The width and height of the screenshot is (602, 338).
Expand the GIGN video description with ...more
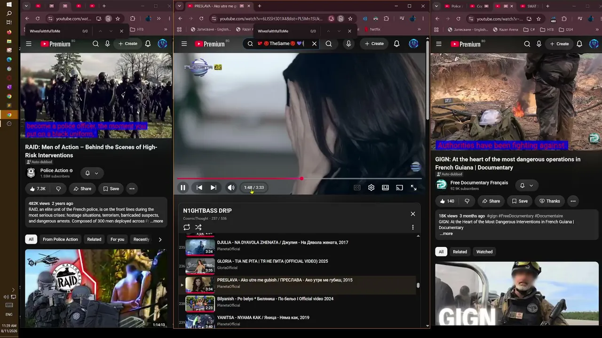point(446,234)
